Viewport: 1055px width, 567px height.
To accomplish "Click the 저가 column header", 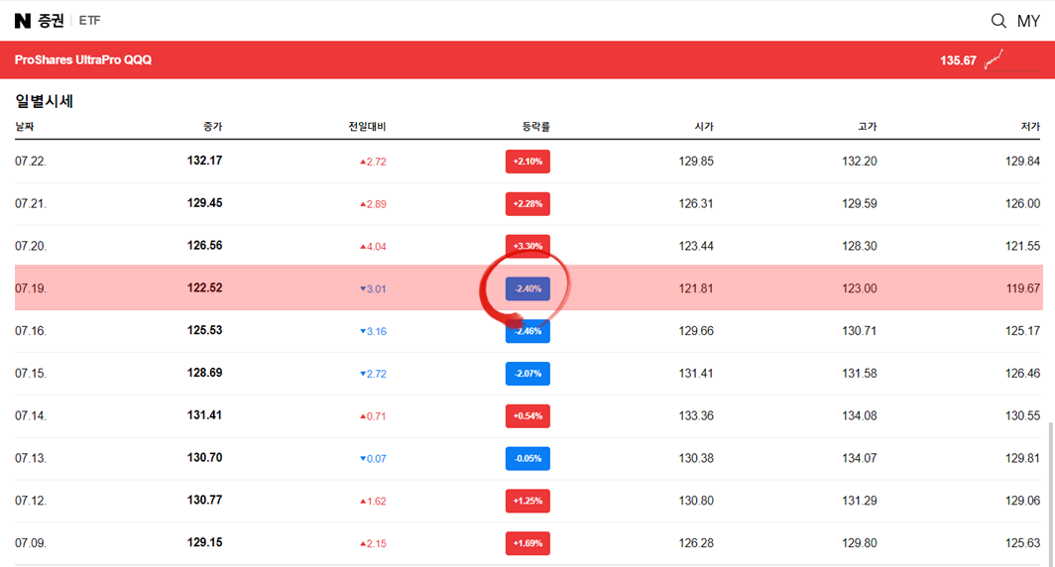I will (1030, 127).
